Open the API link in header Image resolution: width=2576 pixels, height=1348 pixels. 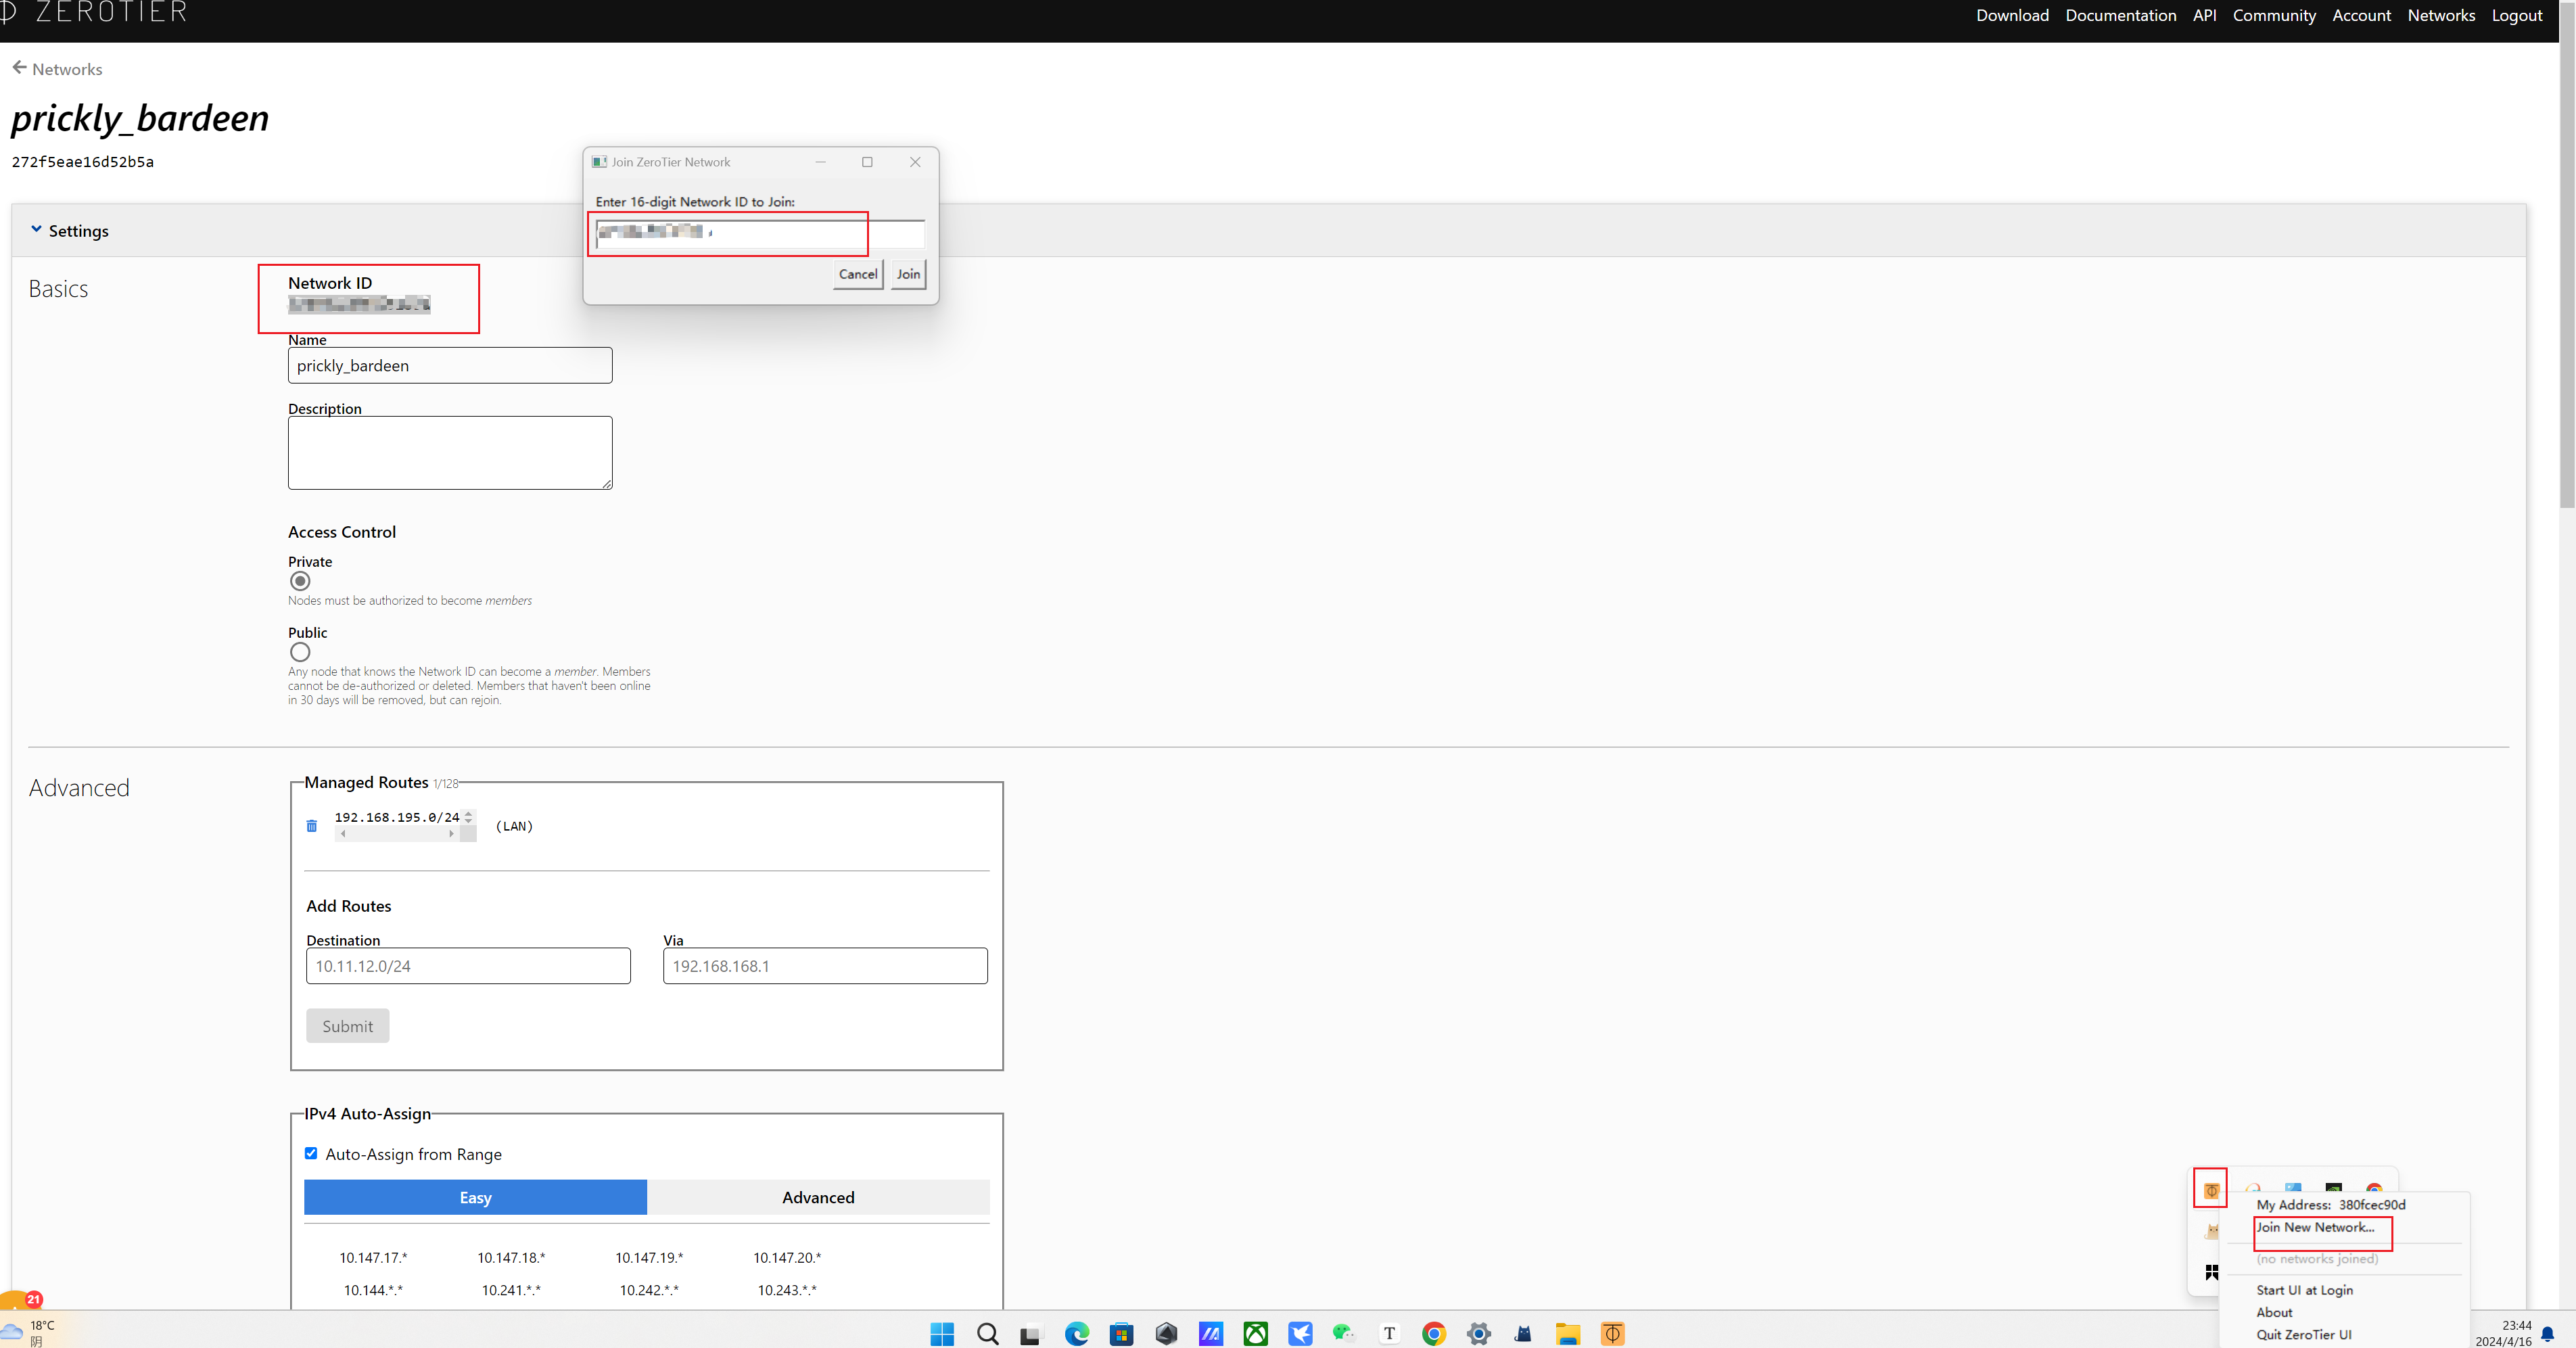click(2204, 15)
